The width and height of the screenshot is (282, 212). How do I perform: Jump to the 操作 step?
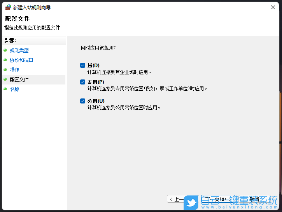click(14, 70)
